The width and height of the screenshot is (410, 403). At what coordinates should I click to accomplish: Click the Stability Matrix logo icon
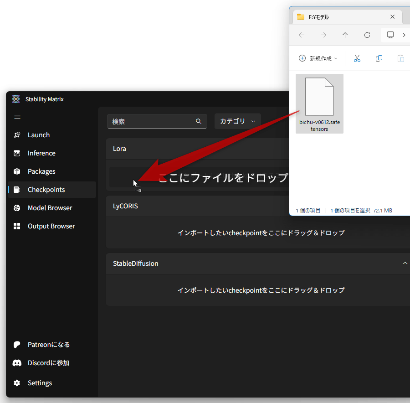click(x=16, y=99)
